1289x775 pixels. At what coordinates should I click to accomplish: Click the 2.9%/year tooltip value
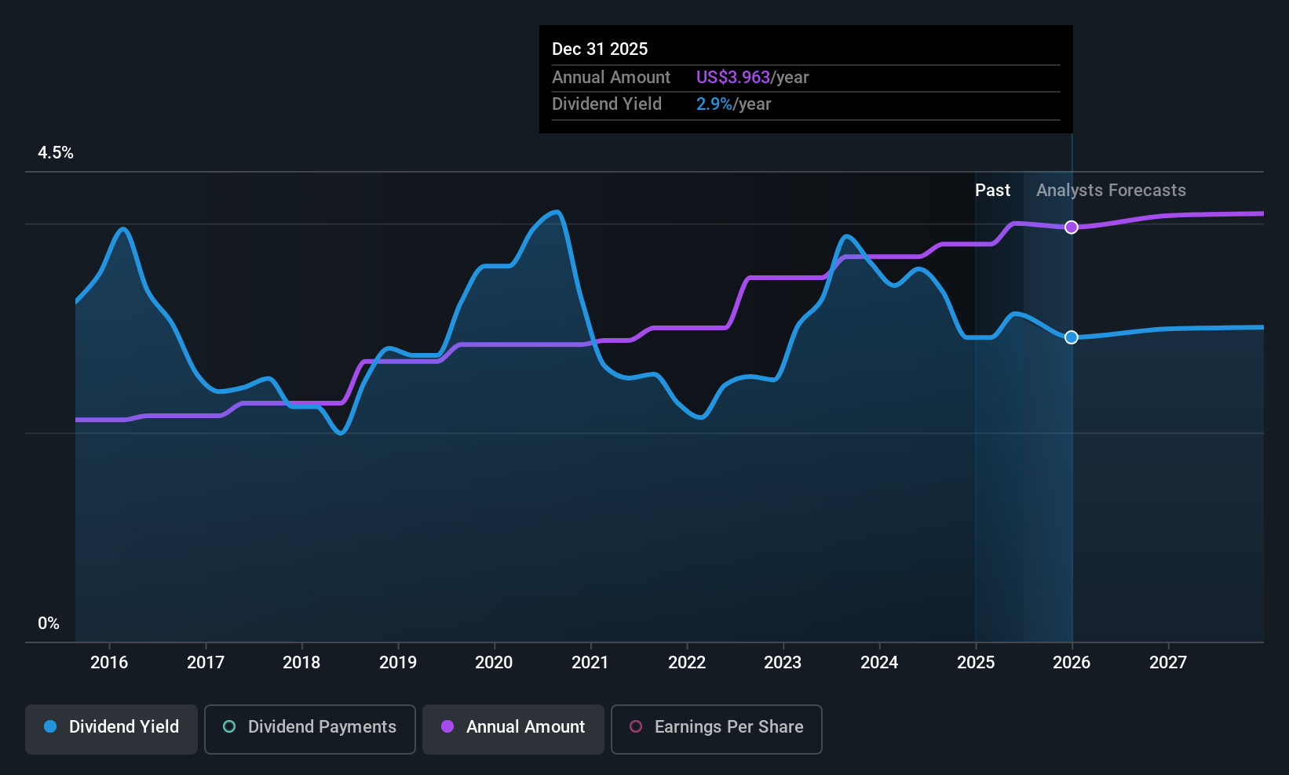733,104
